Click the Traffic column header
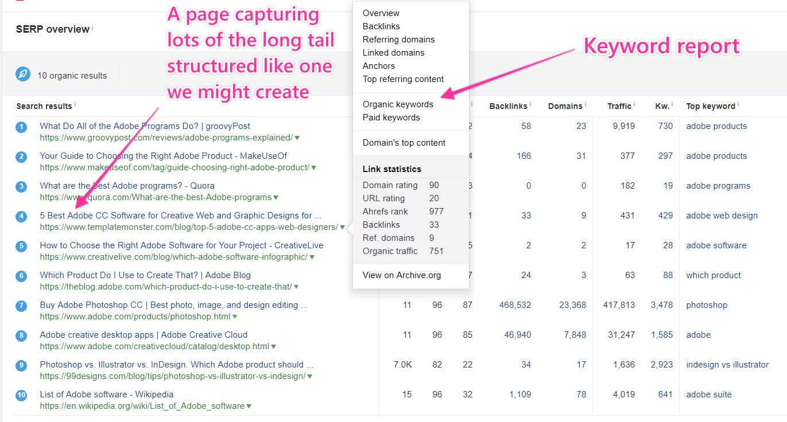The width and height of the screenshot is (787, 422). 619,106
